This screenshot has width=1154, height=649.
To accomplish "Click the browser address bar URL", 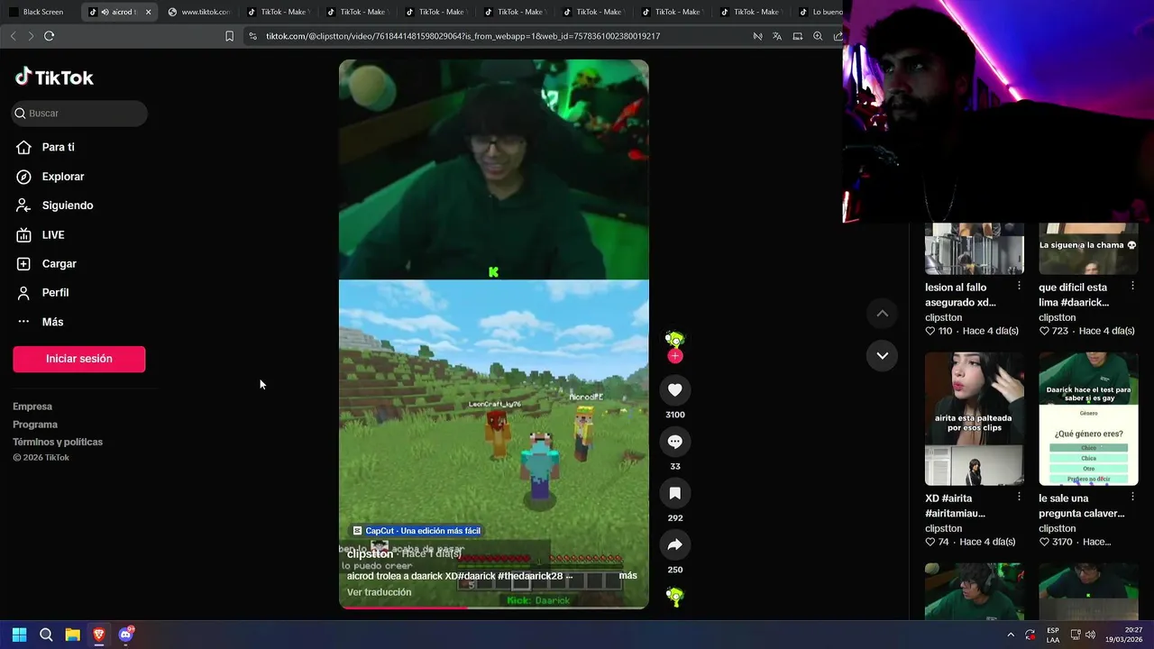I will (463, 36).
